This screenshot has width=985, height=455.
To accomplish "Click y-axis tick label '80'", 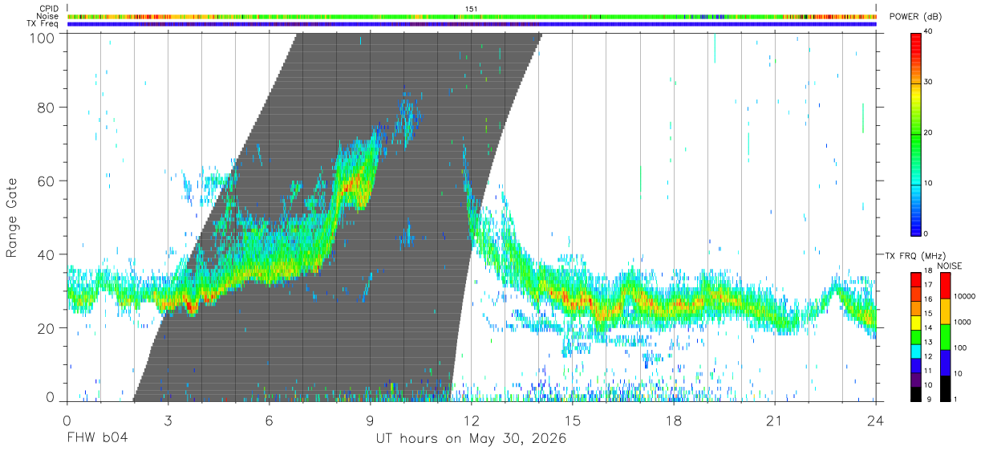I will (x=45, y=107).
